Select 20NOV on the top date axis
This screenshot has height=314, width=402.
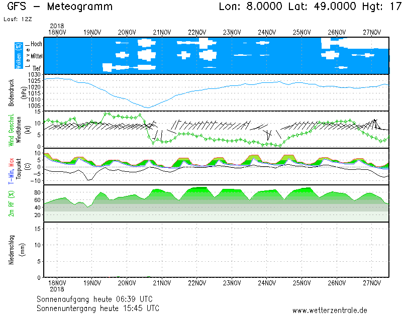click(x=127, y=33)
